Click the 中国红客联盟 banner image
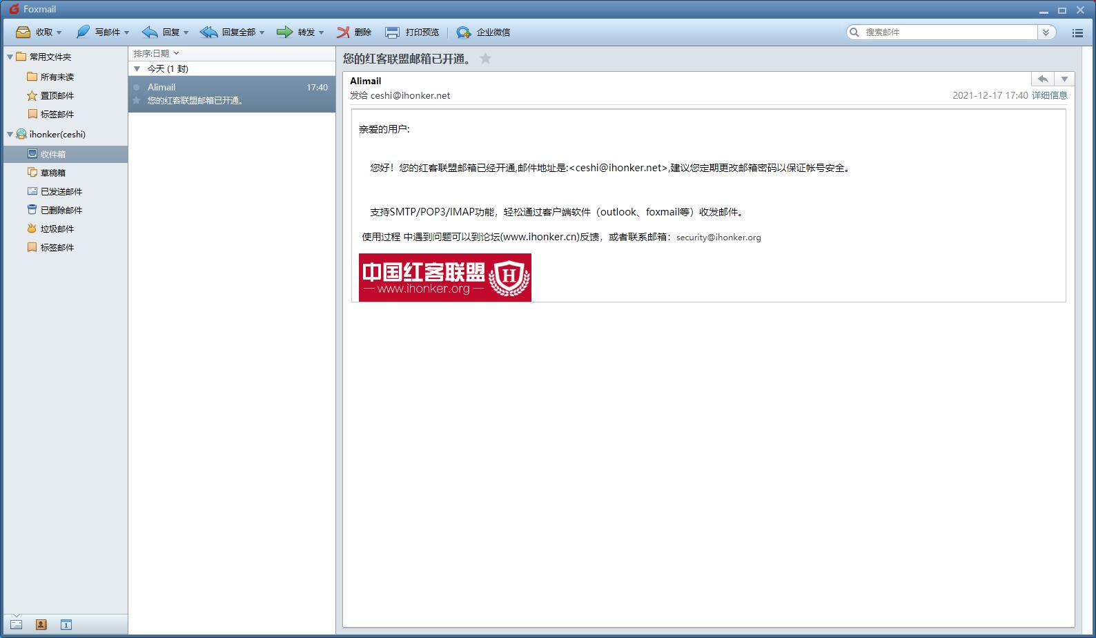 click(x=445, y=278)
